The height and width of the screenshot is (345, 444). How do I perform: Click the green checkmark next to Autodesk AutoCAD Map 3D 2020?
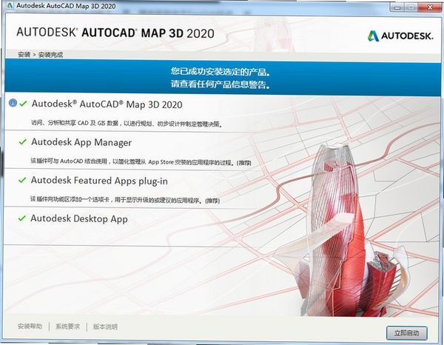[x=23, y=104]
